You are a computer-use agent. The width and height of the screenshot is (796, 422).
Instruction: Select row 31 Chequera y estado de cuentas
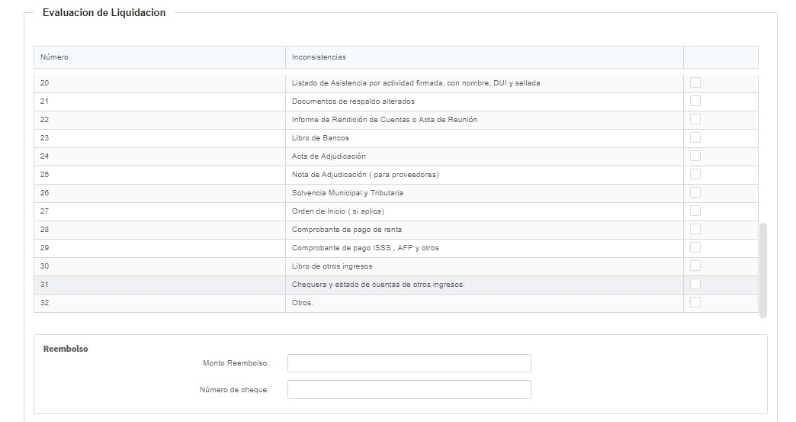pos(378,285)
